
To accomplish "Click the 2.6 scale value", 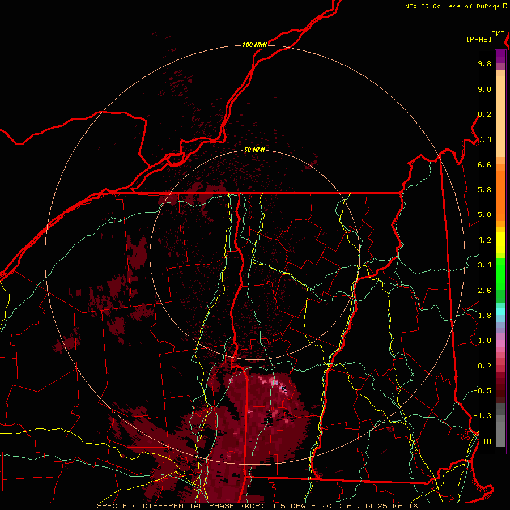I will click(x=484, y=291).
